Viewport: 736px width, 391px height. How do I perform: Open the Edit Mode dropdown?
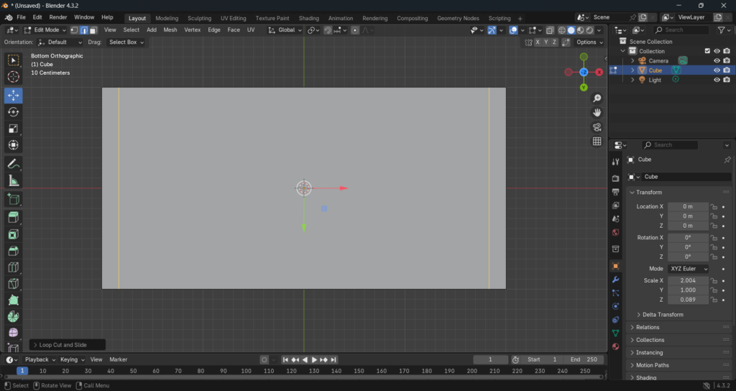coord(45,30)
